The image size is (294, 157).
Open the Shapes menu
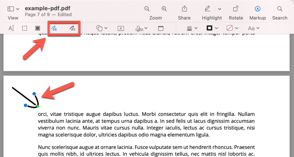pyautogui.click(x=102, y=28)
